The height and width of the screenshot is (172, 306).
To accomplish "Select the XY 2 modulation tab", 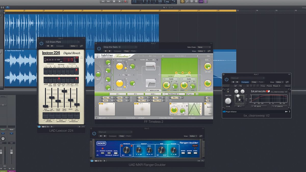I will pos(135,94).
